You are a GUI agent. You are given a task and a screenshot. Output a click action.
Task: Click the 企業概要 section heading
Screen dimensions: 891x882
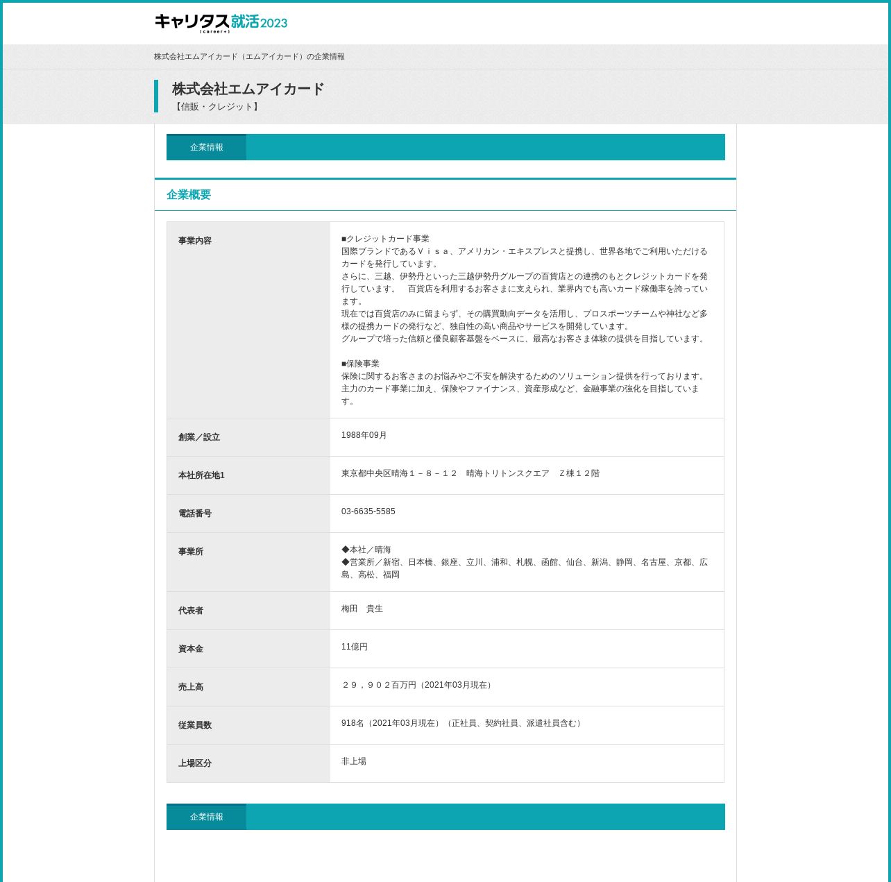pyautogui.click(x=189, y=195)
